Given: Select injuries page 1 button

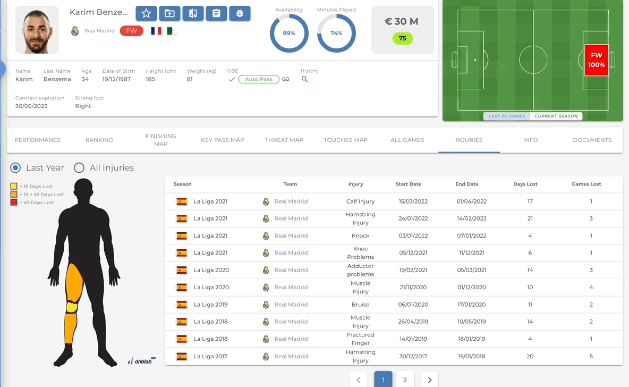Looking at the screenshot, I should click(x=383, y=380).
